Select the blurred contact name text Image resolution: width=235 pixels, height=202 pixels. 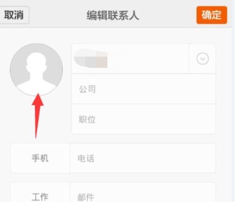pyautogui.click(x=91, y=58)
